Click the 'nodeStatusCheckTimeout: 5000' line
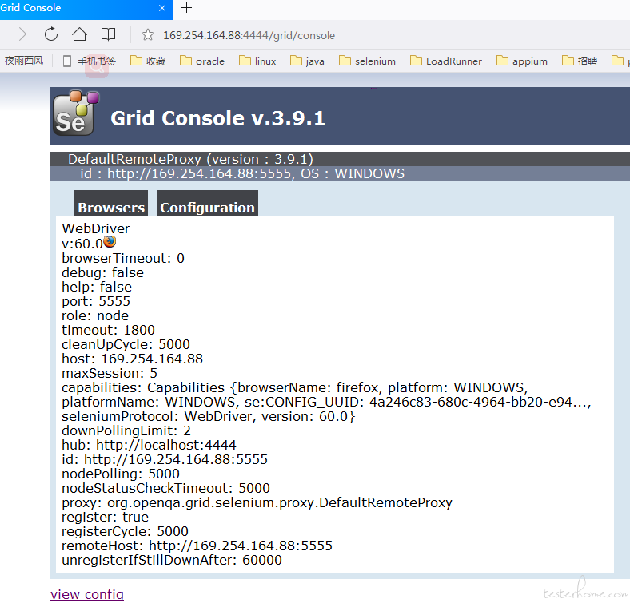This screenshot has width=630, height=607. tap(165, 489)
